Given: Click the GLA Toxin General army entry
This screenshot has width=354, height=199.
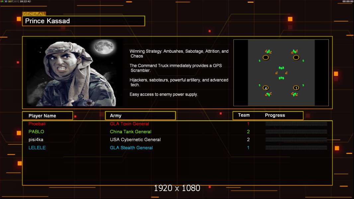Looking at the screenshot, I should 130,124.
